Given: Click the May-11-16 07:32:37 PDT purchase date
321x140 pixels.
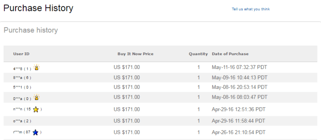Looking at the screenshot, I should [x=239, y=67].
